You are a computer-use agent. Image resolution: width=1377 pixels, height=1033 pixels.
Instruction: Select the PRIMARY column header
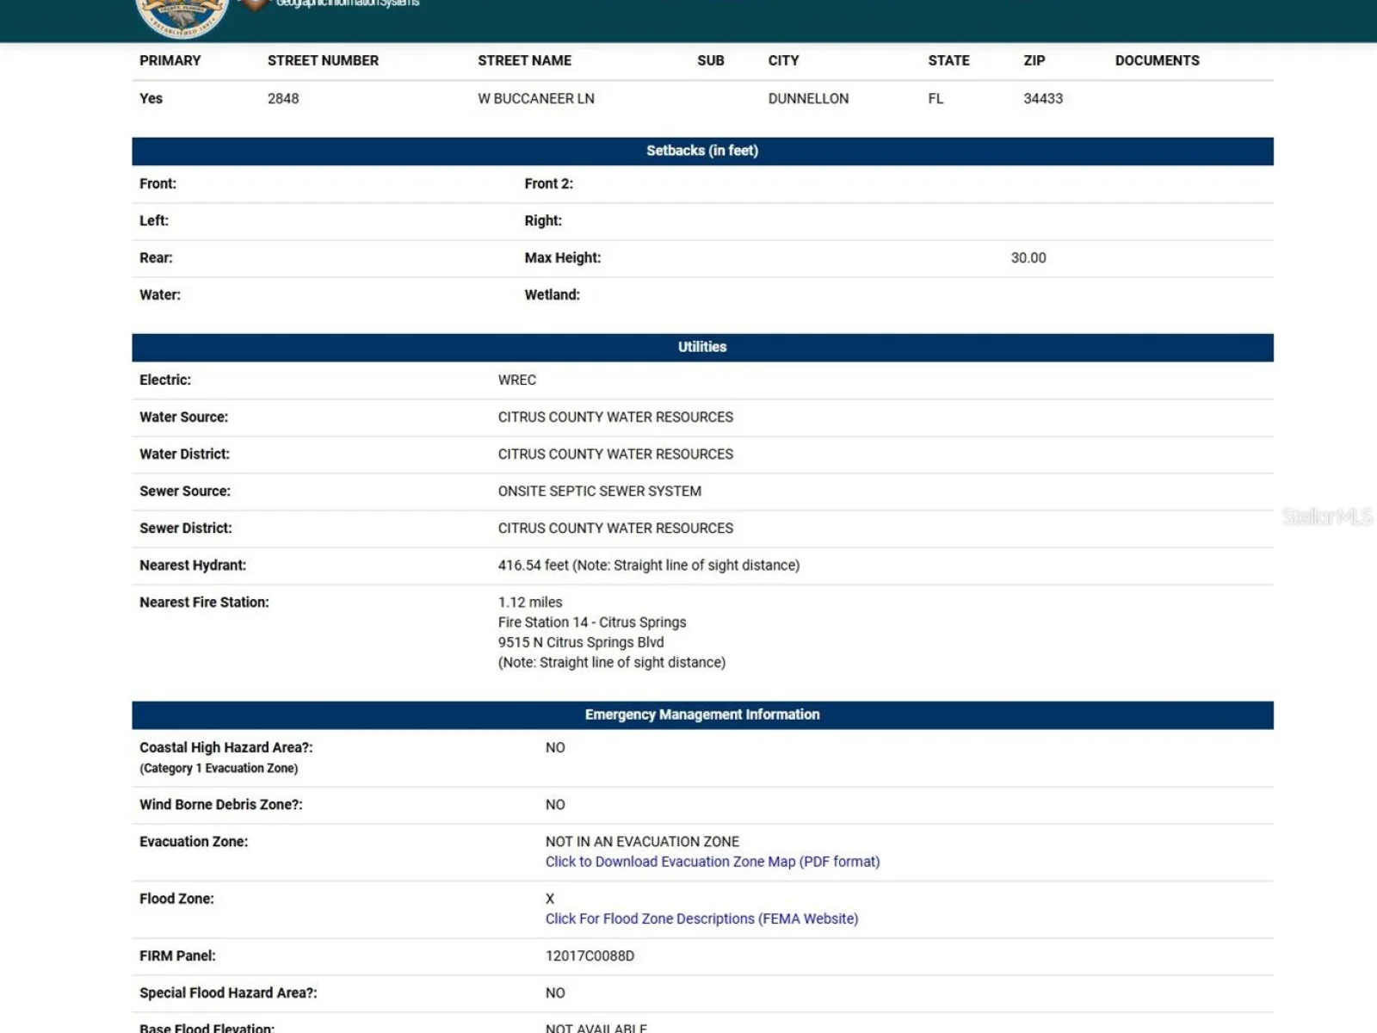[x=170, y=60]
